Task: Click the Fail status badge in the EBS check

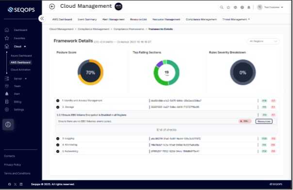Action: click(245, 121)
